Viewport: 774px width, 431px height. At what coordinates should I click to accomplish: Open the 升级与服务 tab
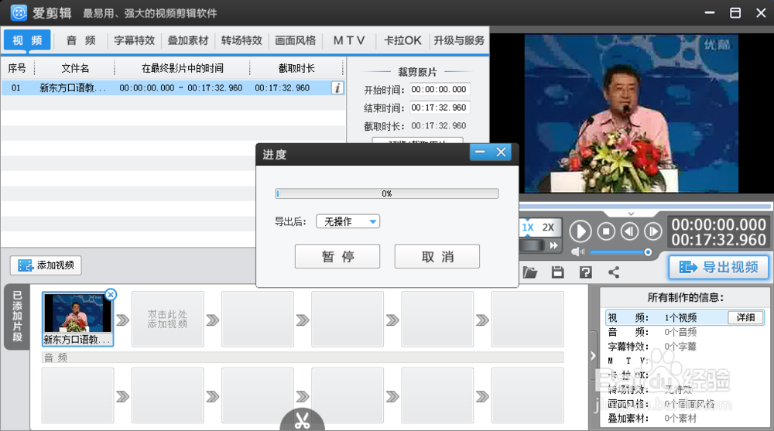459,40
